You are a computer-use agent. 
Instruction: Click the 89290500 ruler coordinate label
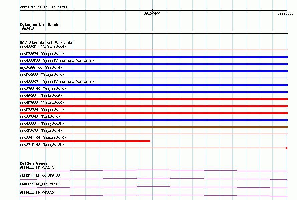click(285, 13)
